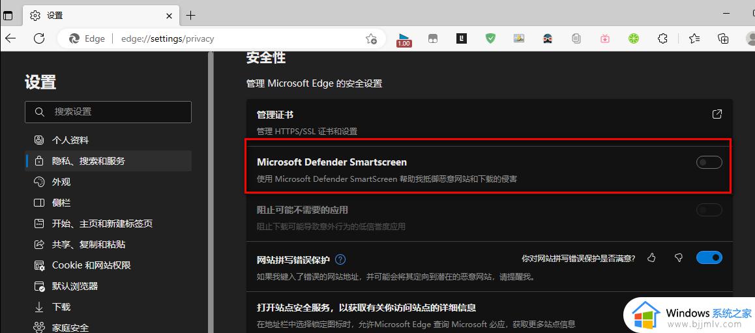
Task: Open 管理证书 external link icon
Action: point(717,114)
